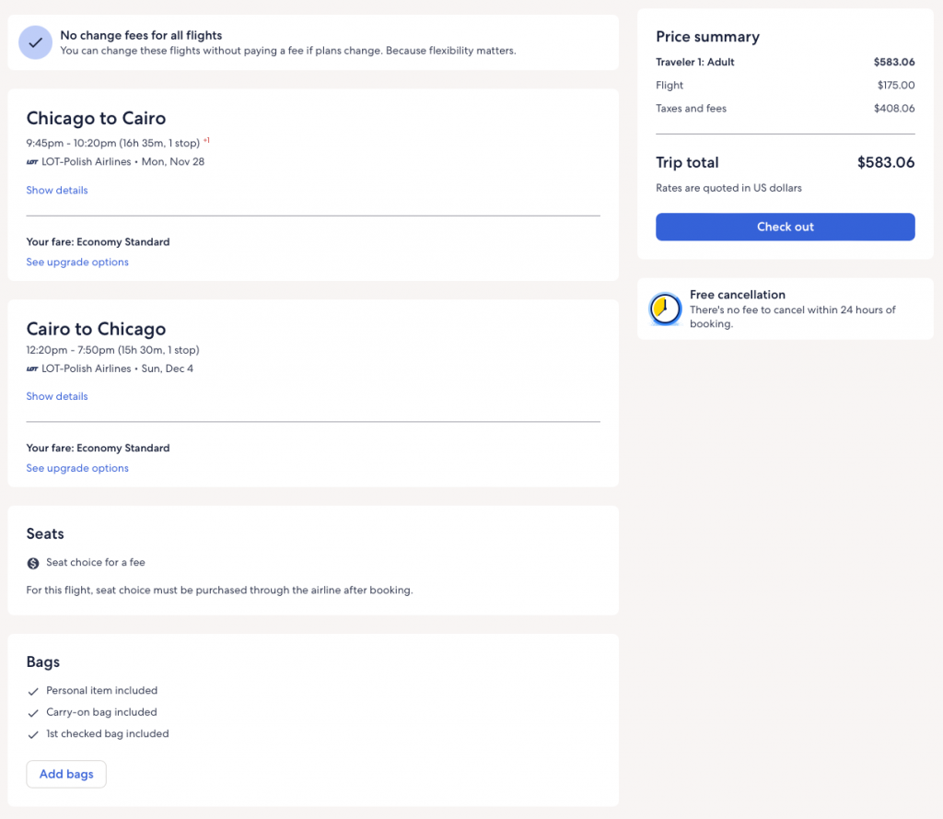The image size is (943, 819).
Task: Open upgrade options for Chicago to Cairo fare
Action: (77, 263)
